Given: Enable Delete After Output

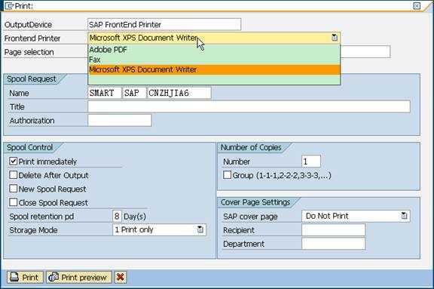Looking at the screenshot, I should tap(13, 175).
